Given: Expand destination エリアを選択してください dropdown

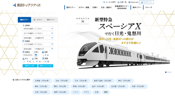Looking at the screenshot, I should tap(38, 33).
